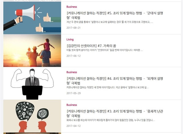
Task: Click the 2017-08-21 post date
Action: click(x=74, y=28)
